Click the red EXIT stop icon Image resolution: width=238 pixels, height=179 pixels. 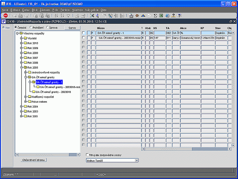click(6, 16)
